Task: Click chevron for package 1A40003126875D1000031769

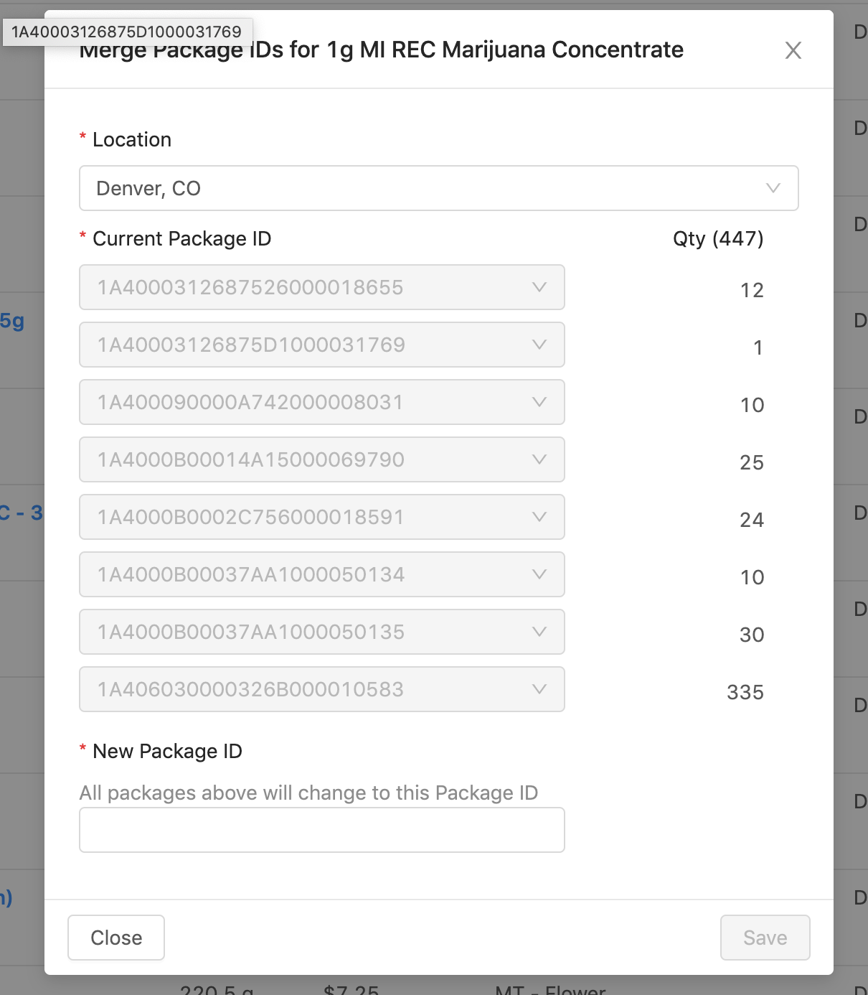Action: (539, 345)
